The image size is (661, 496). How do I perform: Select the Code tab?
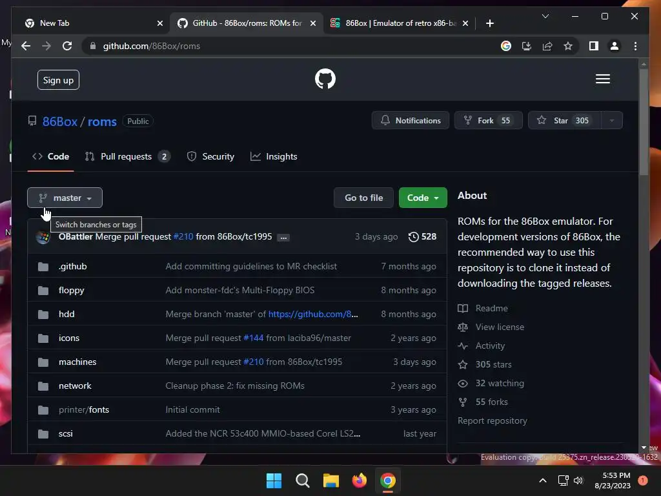pyautogui.click(x=50, y=156)
